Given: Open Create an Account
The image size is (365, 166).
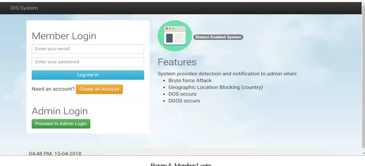Looking at the screenshot, I should (x=99, y=89).
